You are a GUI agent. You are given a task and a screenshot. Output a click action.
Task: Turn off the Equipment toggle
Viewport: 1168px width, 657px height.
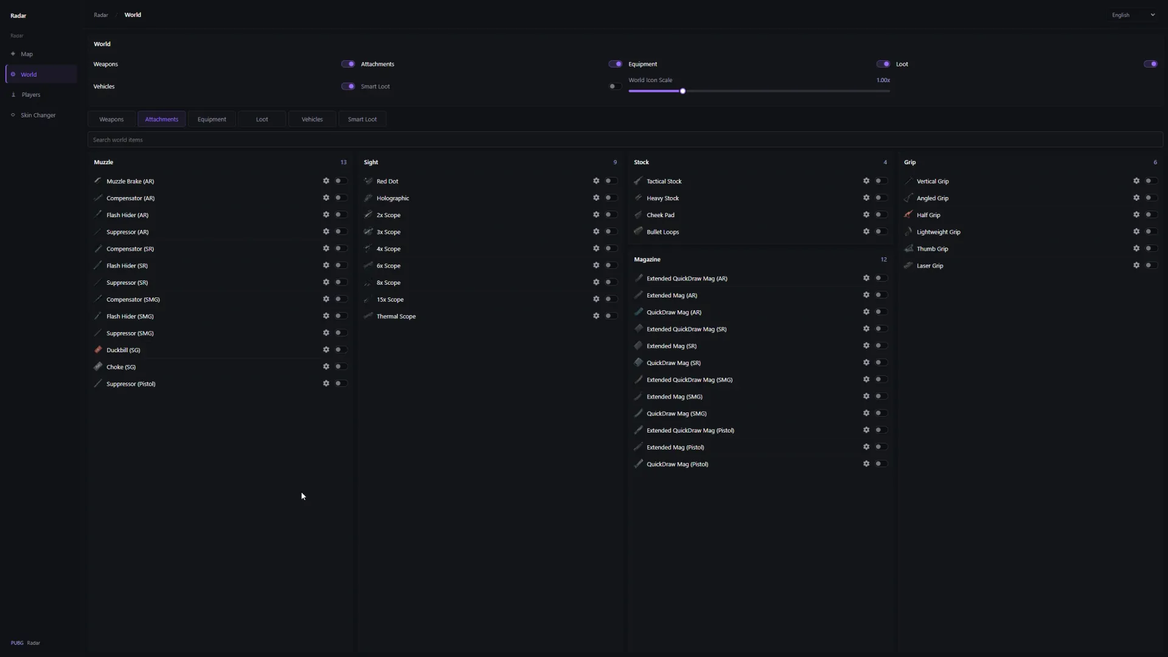click(x=883, y=64)
